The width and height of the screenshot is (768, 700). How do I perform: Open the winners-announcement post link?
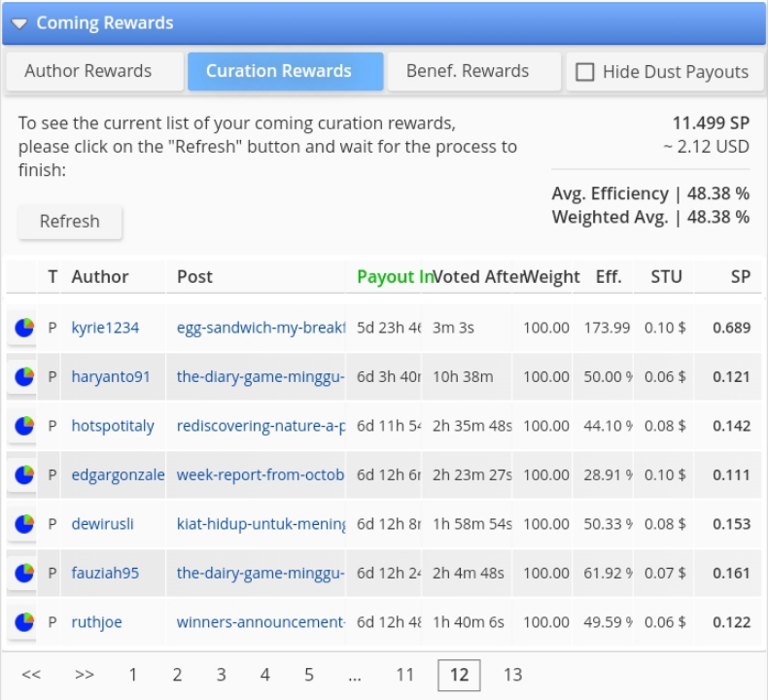pyautogui.click(x=262, y=622)
